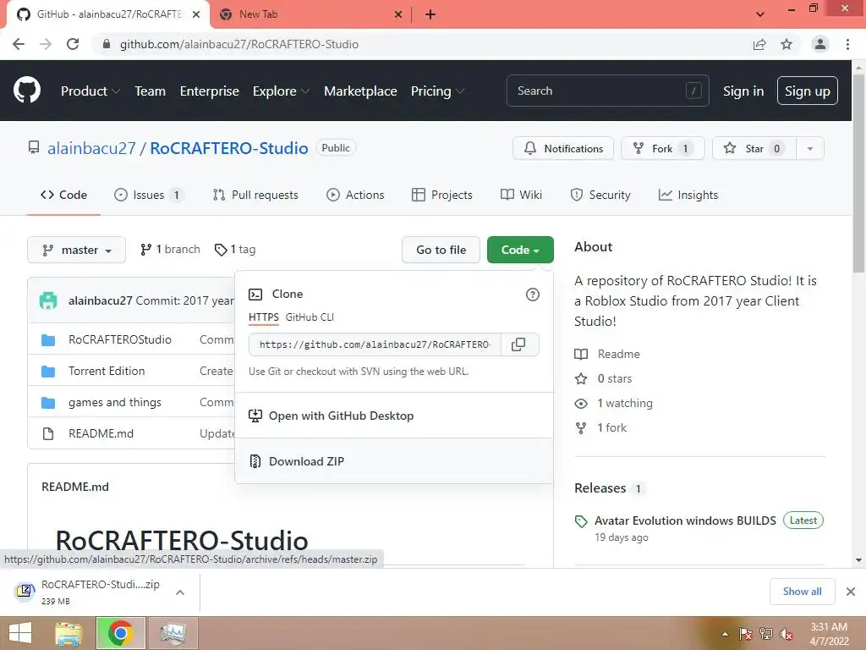Close the downloads bar
866x650 pixels.
[x=851, y=592]
